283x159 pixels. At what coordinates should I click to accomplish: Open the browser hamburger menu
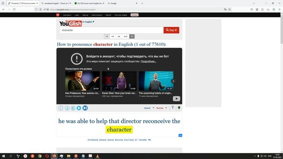(279, 9)
